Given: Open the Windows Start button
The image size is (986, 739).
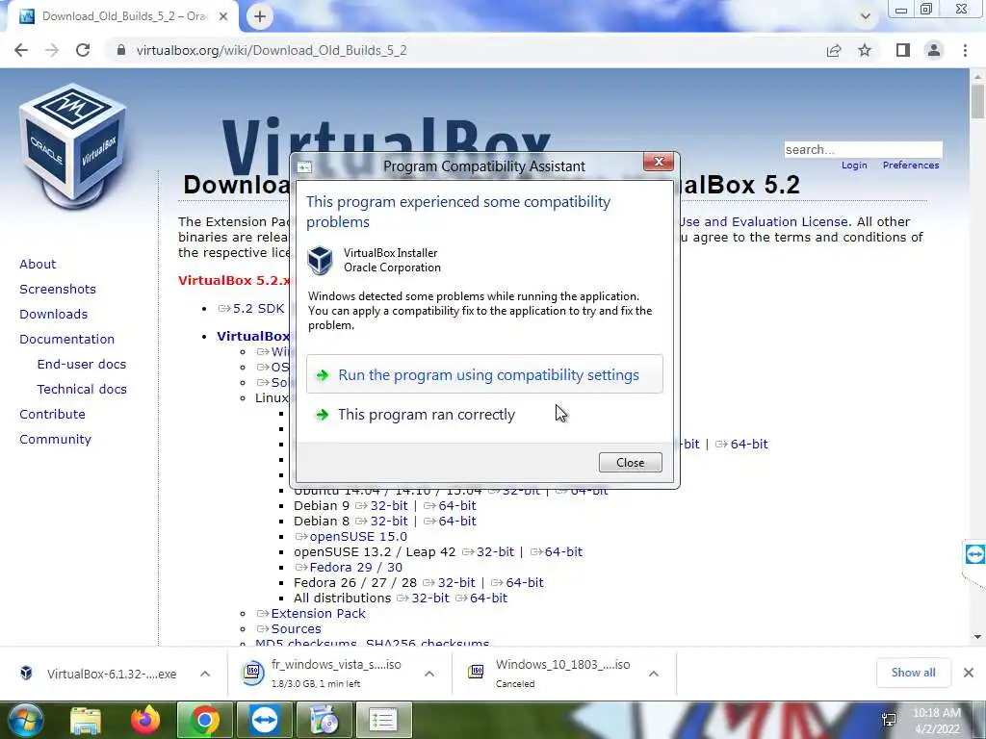Looking at the screenshot, I should coord(24,720).
